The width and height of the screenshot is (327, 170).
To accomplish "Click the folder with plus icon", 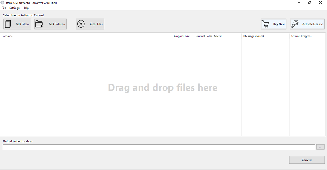I will point(39,24).
